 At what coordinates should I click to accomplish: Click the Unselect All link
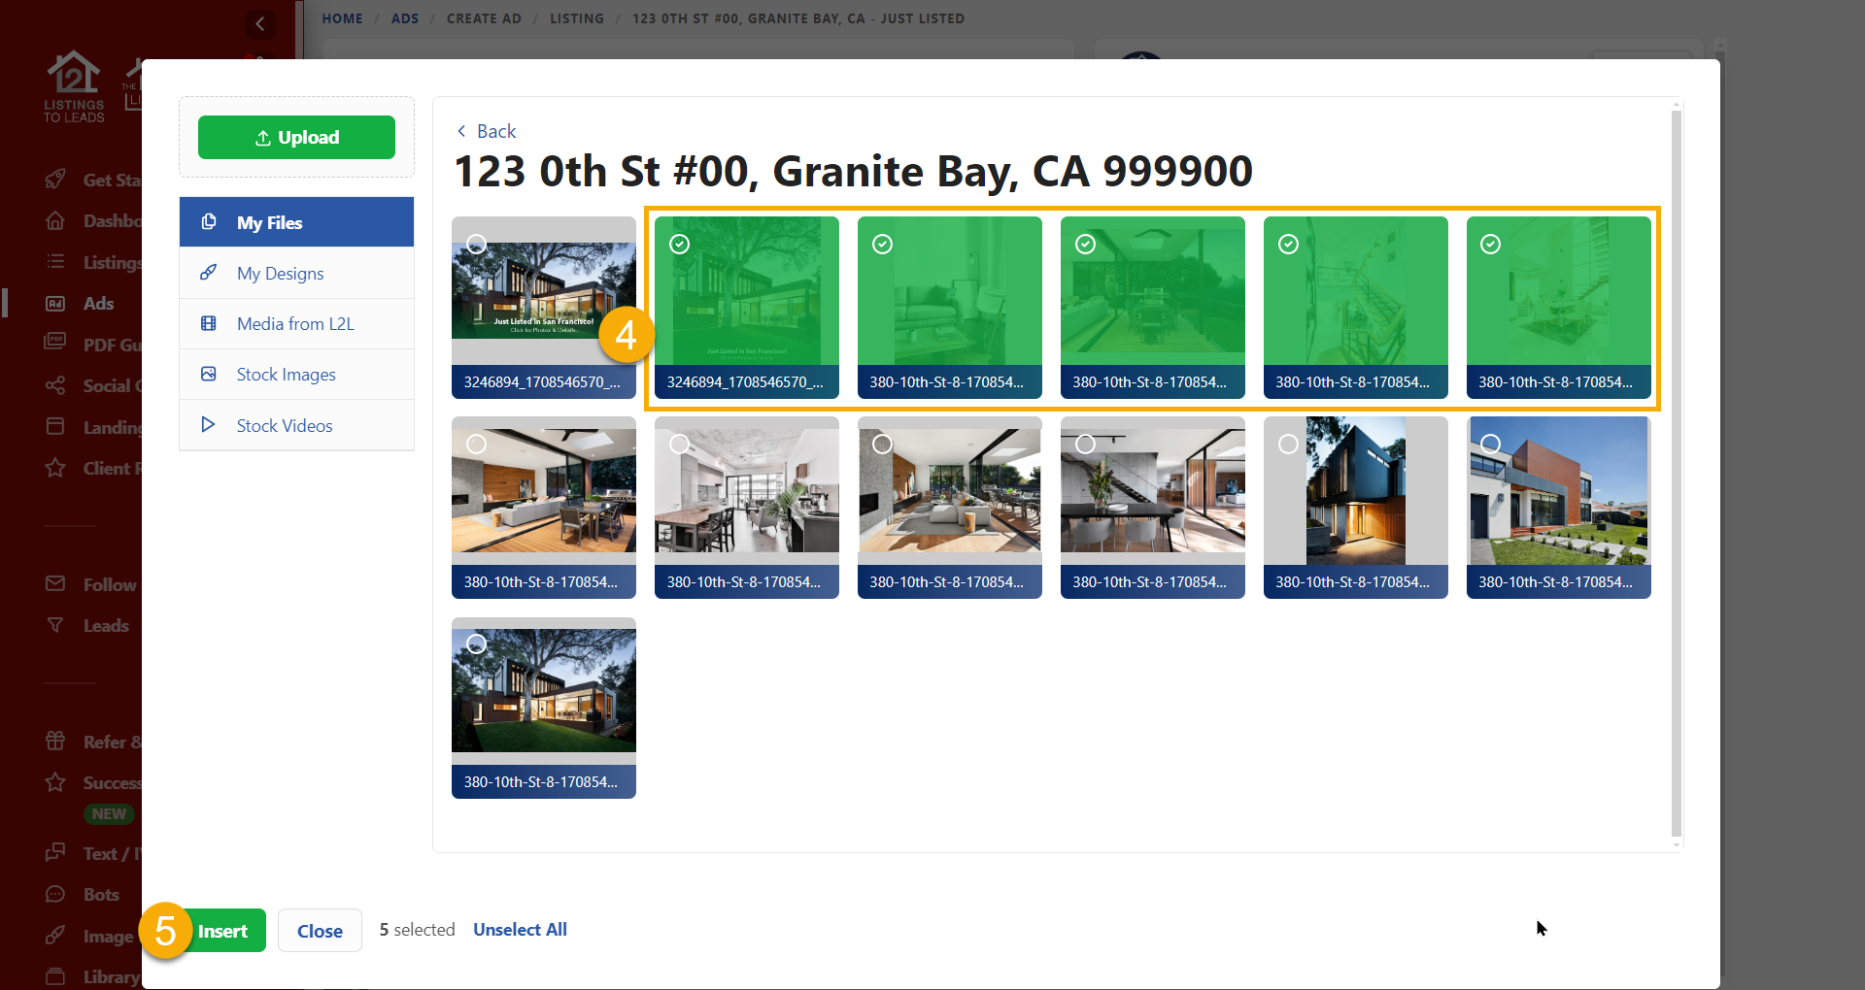pos(520,929)
